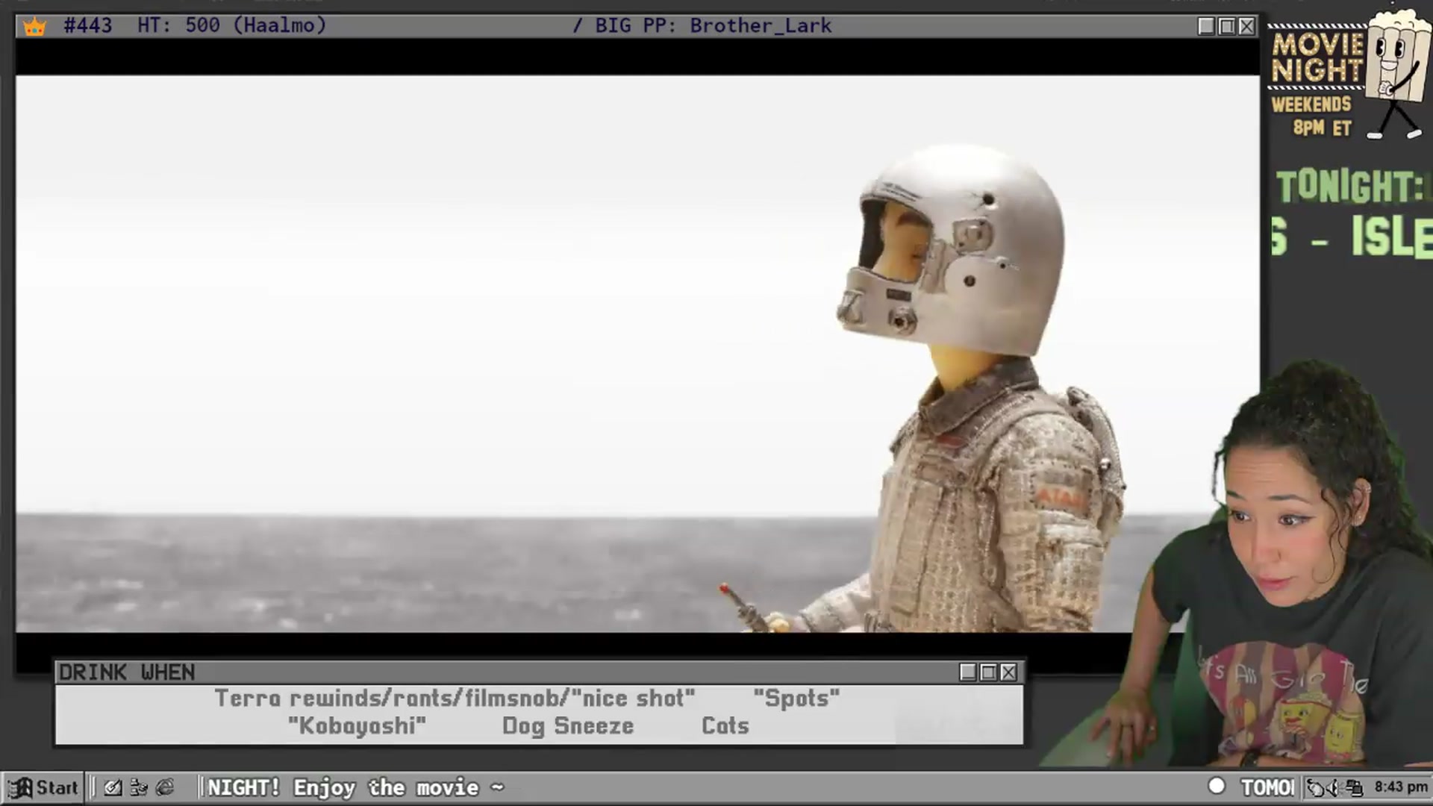Click the Terra rewinds/rants drink rule
Screen dimensions: 1433x806
(455, 699)
